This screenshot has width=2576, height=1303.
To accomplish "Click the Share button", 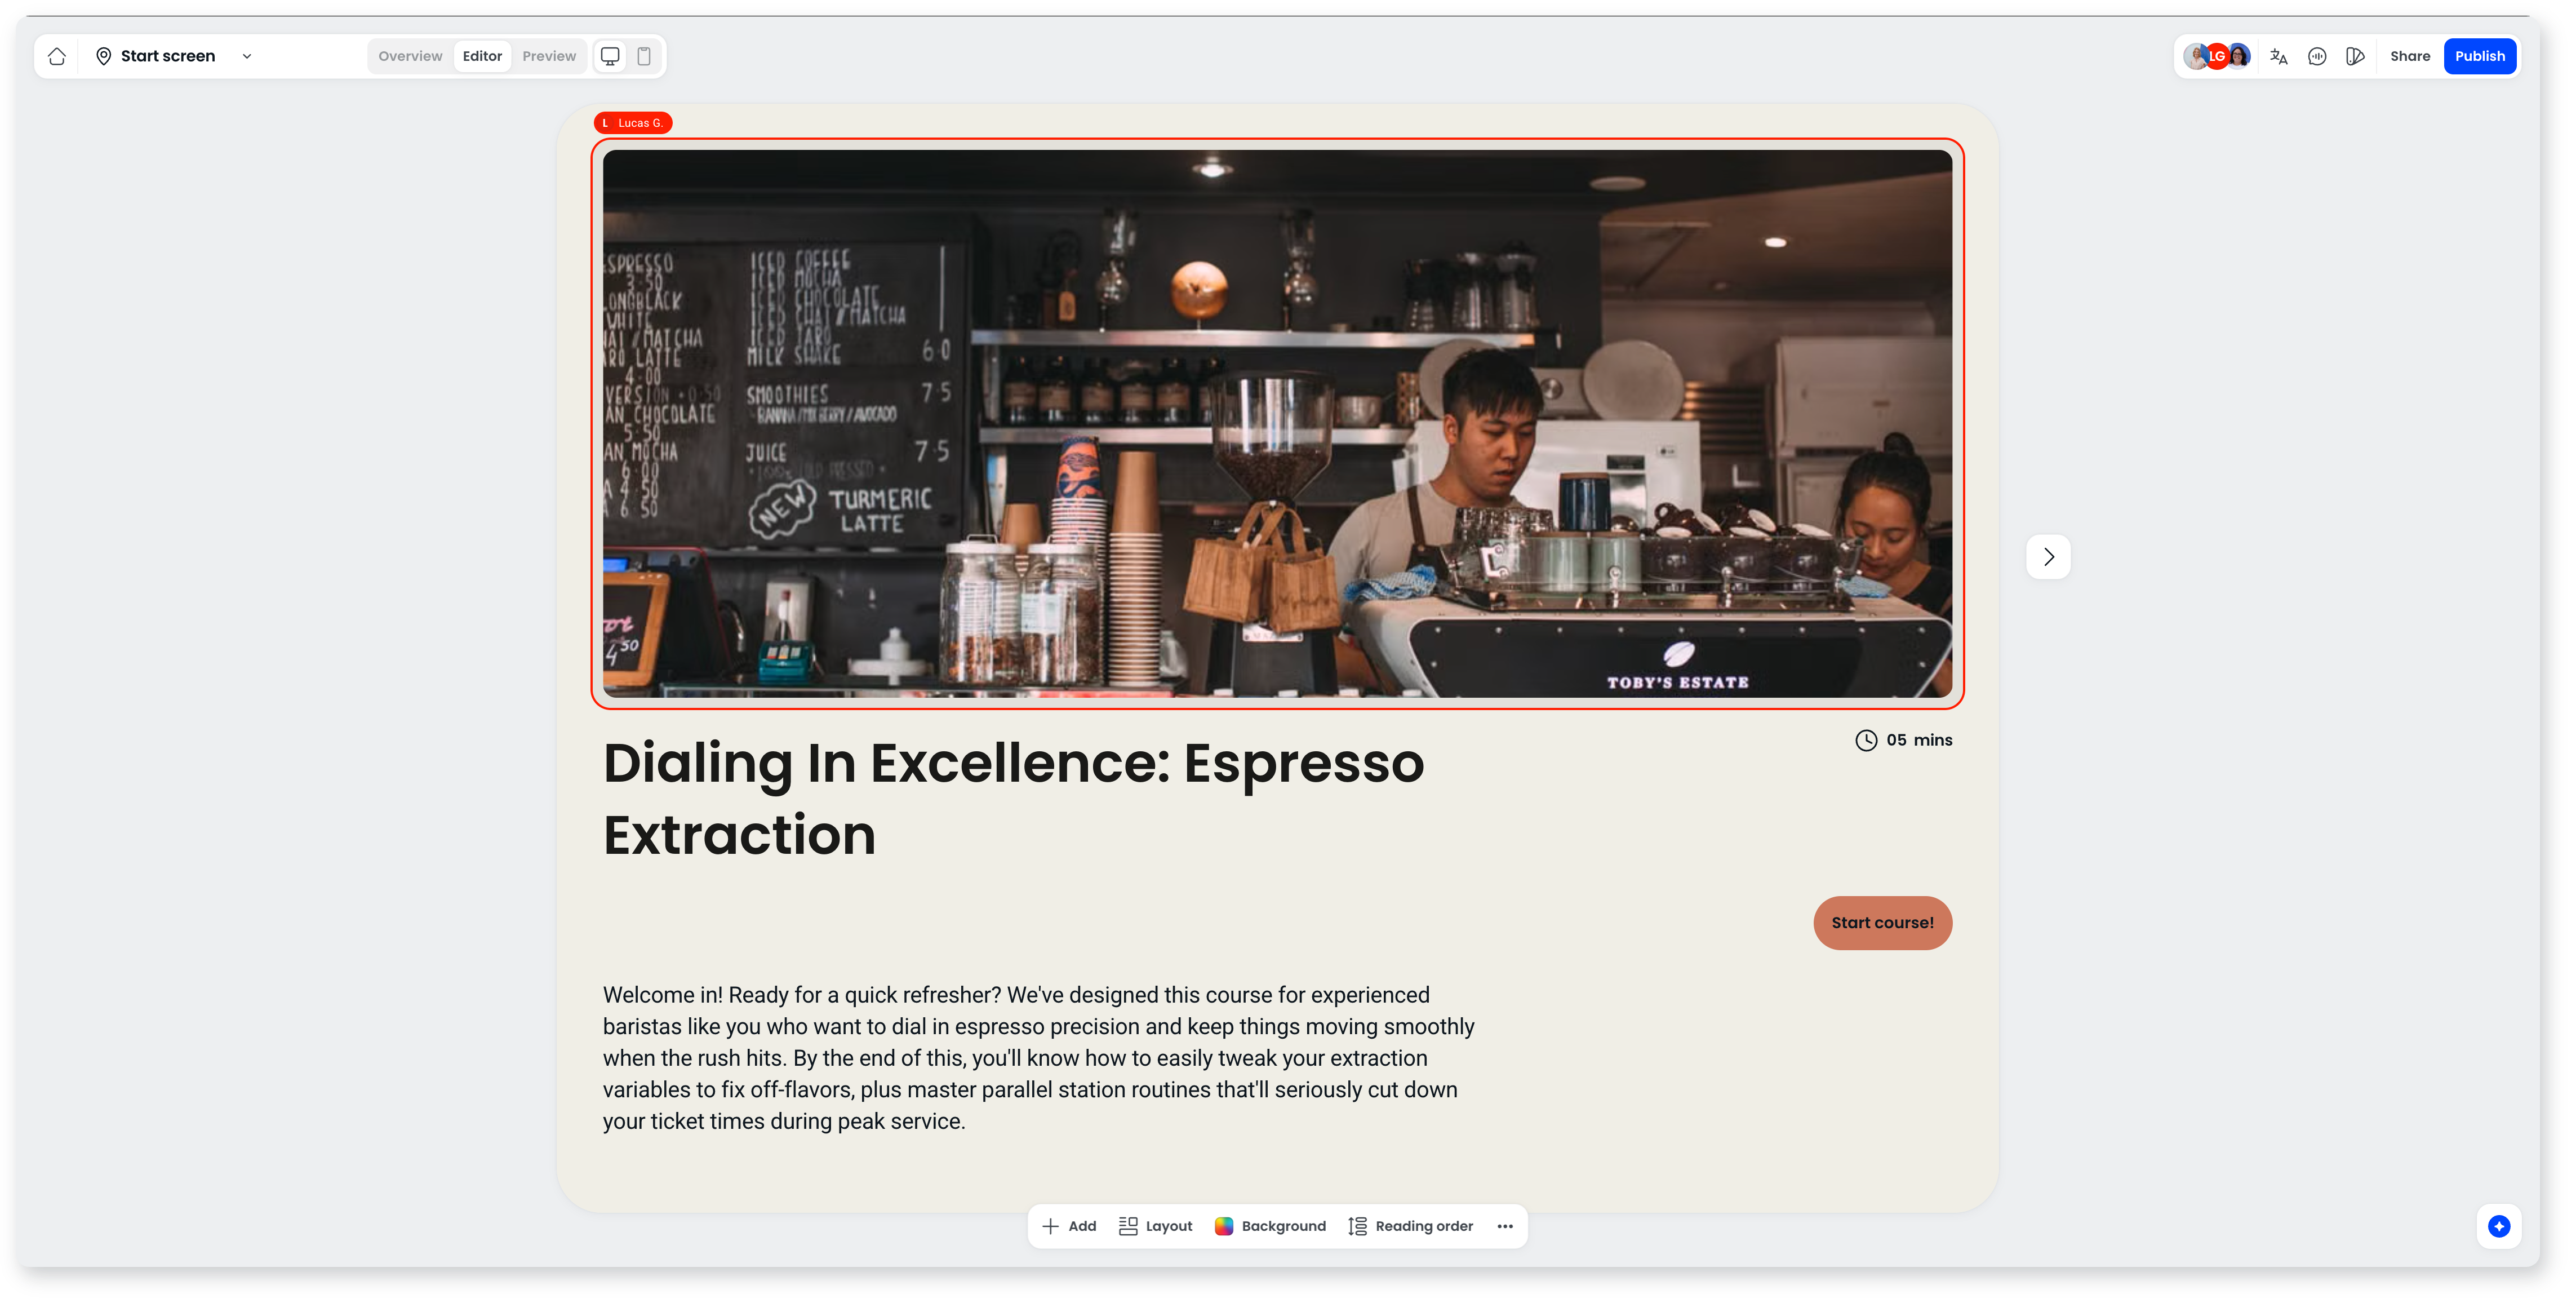I will (2410, 56).
